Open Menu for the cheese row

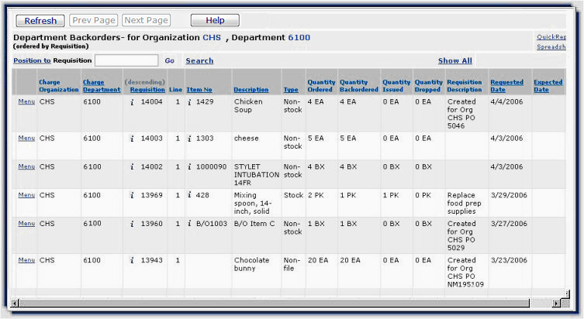click(x=26, y=139)
